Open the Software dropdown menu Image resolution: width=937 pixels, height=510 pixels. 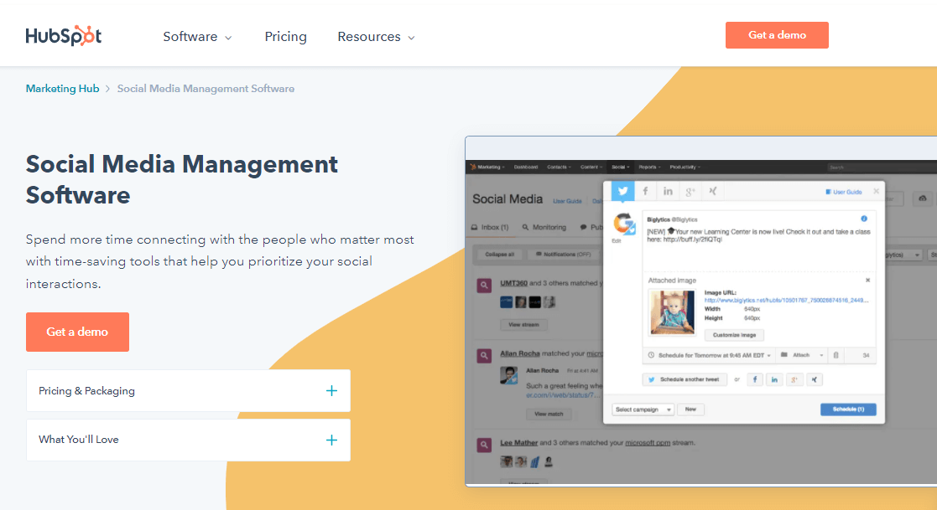point(197,37)
